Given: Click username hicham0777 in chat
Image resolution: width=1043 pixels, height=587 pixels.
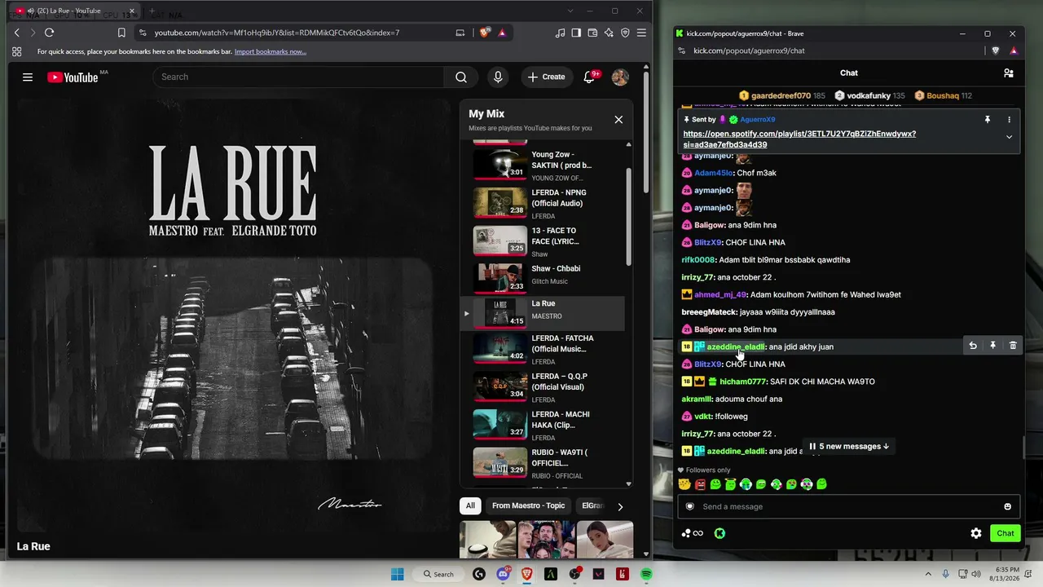Looking at the screenshot, I should pos(743,382).
